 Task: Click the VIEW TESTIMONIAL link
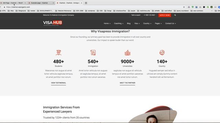pos(58,83)
